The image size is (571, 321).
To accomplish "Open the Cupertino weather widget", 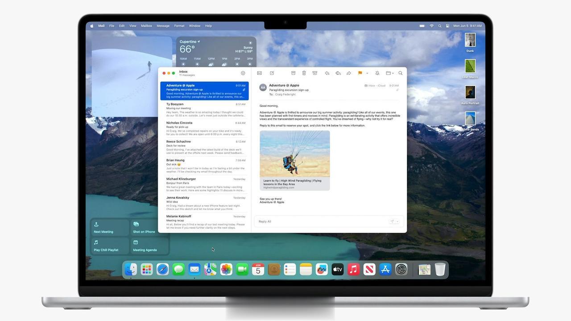I will [216, 52].
